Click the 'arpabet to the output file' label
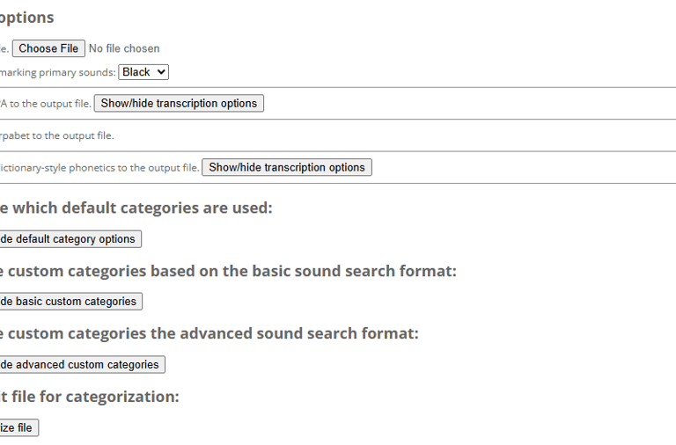Viewport: 676px width, 445px height. point(57,135)
